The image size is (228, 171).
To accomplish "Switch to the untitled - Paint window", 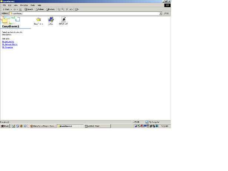I will pos(98,126).
